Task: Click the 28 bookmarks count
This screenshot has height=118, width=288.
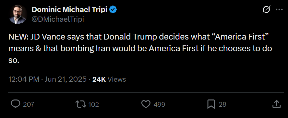Action: click(x=222, y=104)
